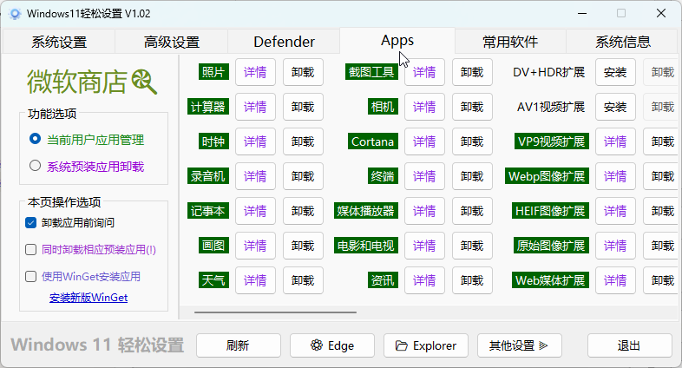Switch to the 系统设置 tab
682x368 pixels.
click(59, 42)
